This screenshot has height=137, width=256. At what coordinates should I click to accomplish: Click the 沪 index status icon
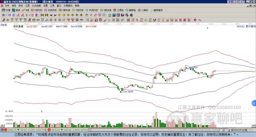coord(6,130)
